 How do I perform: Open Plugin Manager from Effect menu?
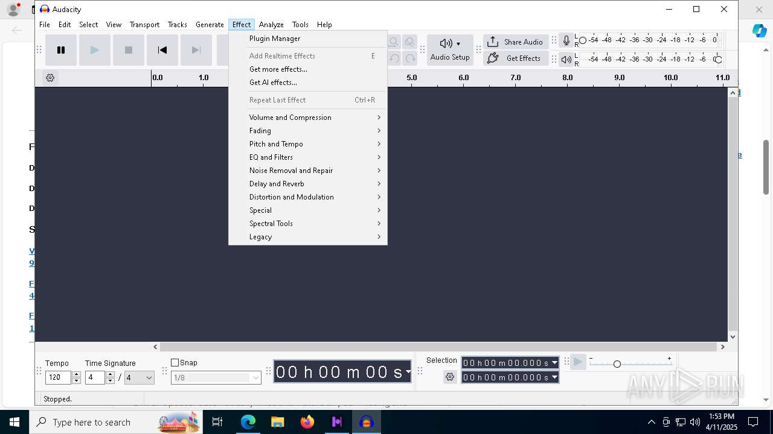(x=308, y=39)
